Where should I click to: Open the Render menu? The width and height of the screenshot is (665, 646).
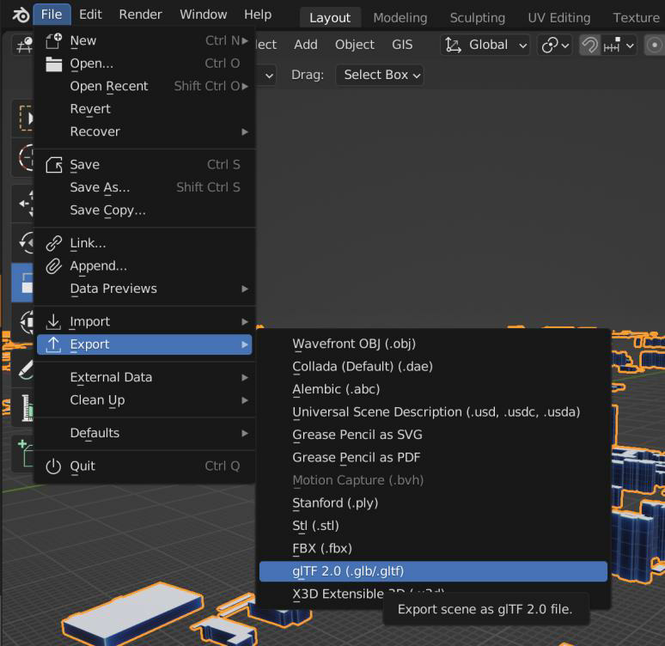140,15
